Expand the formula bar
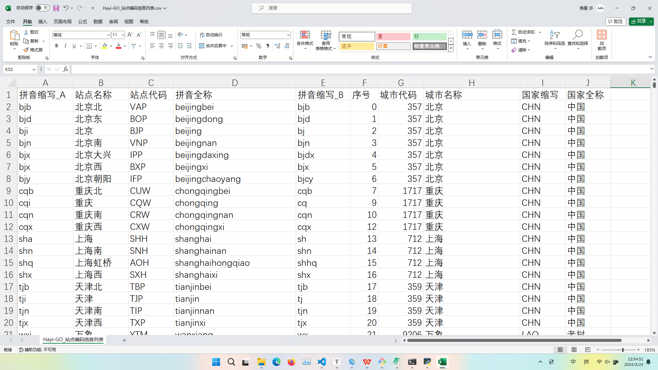This screenshot has height=370, width=658. click(652, 69)
